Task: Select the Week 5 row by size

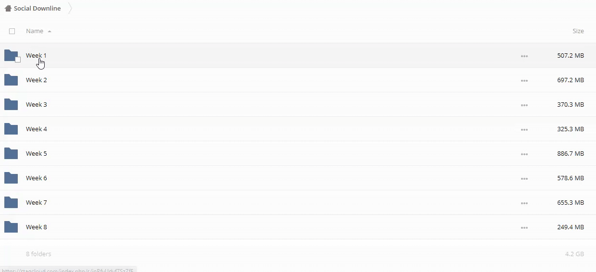Action: [x=570, y=153]
